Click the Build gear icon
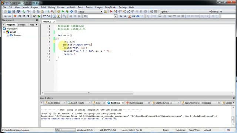The height and width of the screenshot is (133, 237). pos(59,11)
